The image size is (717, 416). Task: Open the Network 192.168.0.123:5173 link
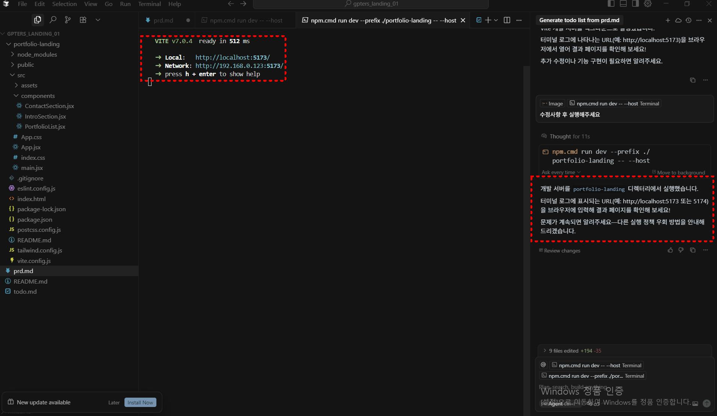(239, 66)
